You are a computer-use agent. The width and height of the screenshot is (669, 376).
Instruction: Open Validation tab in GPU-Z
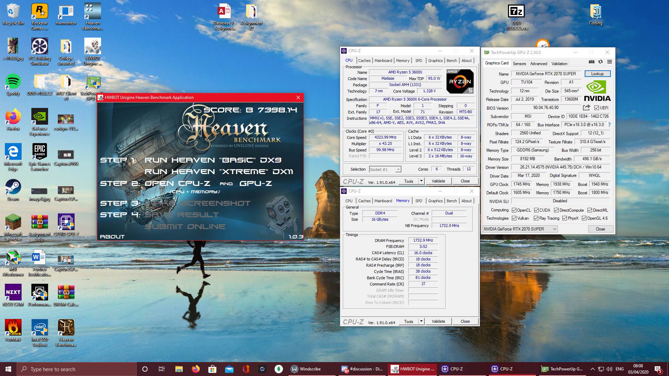[559, 64]
